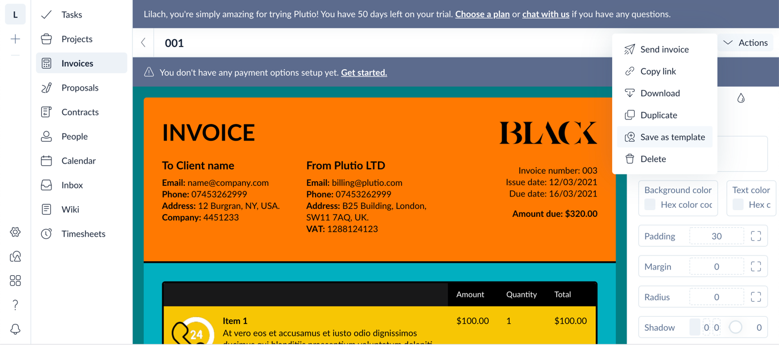779x346 pixels.
Task: Open the templates shapes icon in left rail
Action: coord(15,257)
